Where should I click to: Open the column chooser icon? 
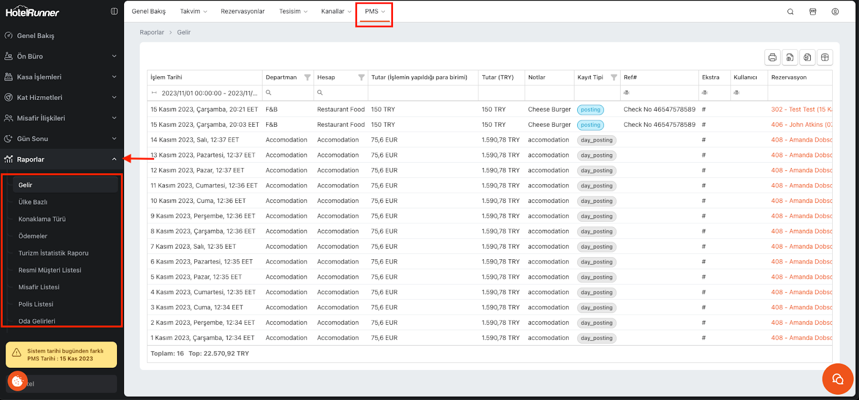[x=825, y=57]
